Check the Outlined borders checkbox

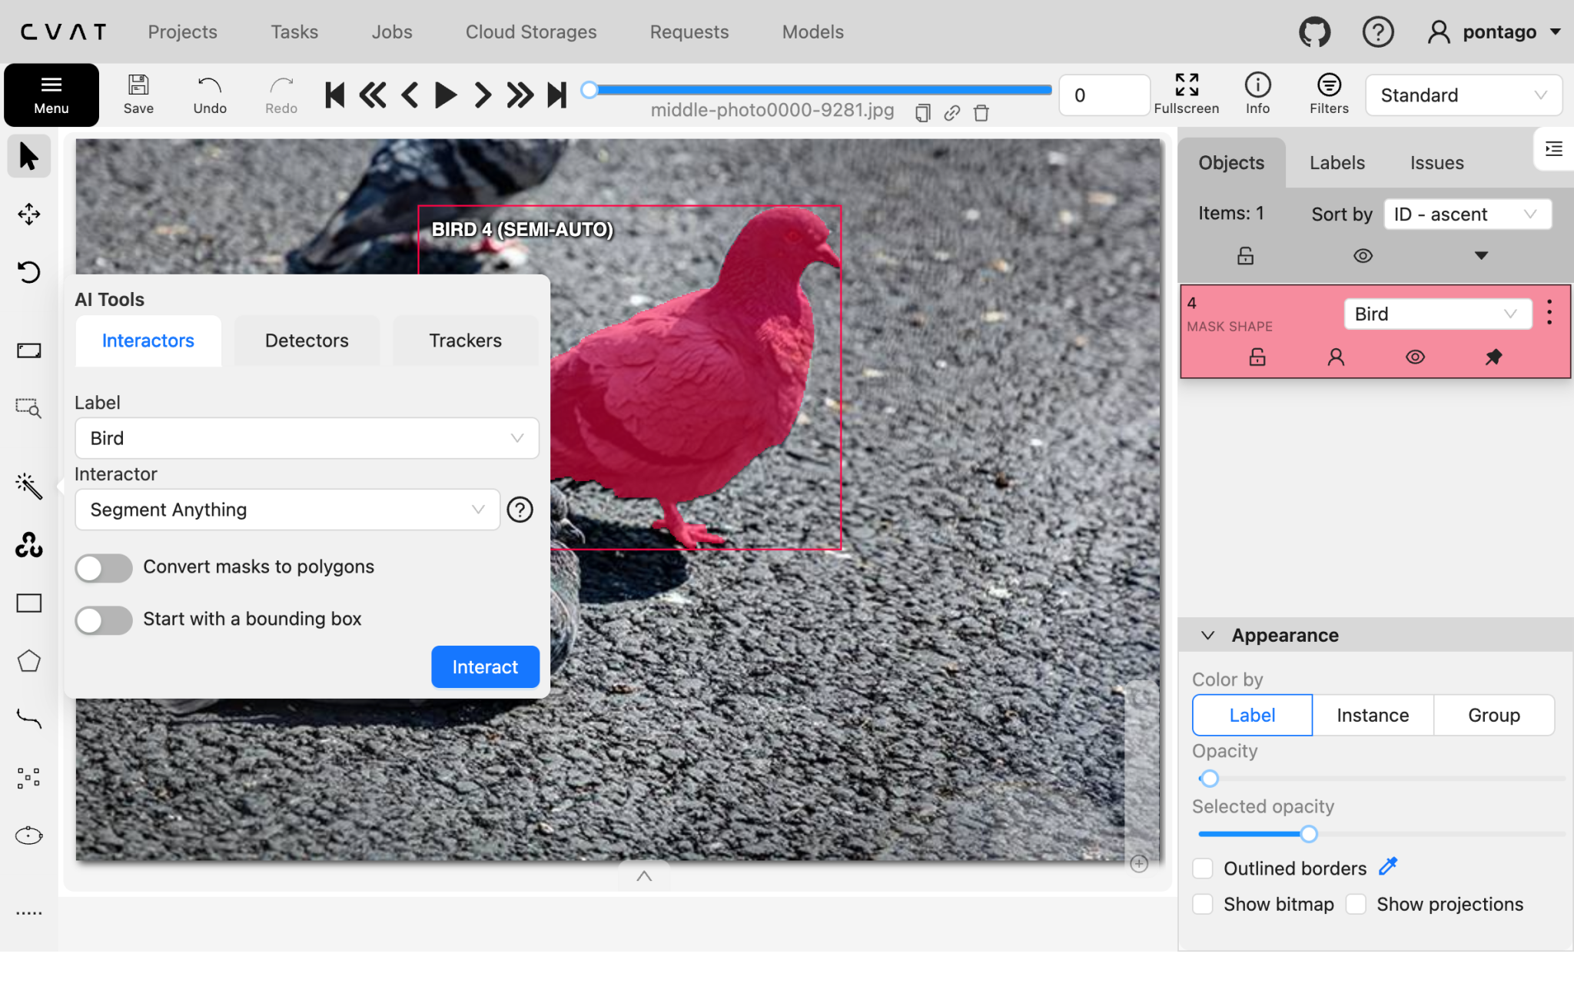(1203, 869)
